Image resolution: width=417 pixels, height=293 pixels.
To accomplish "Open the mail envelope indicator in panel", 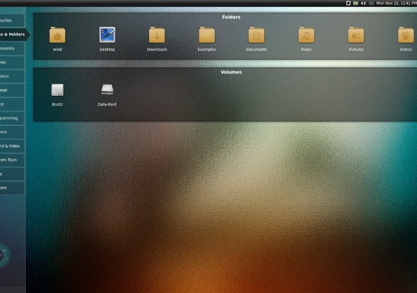I will 371,3.
